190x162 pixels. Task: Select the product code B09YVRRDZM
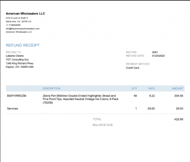click(x=17, y=96)
